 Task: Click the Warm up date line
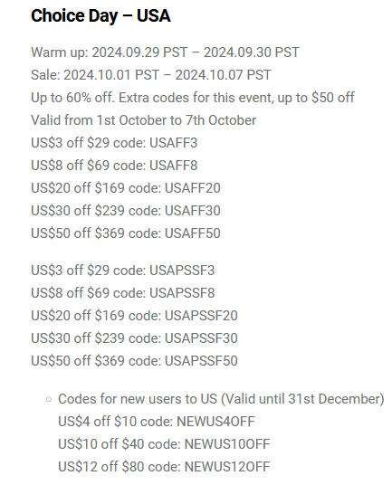[165, 52]
